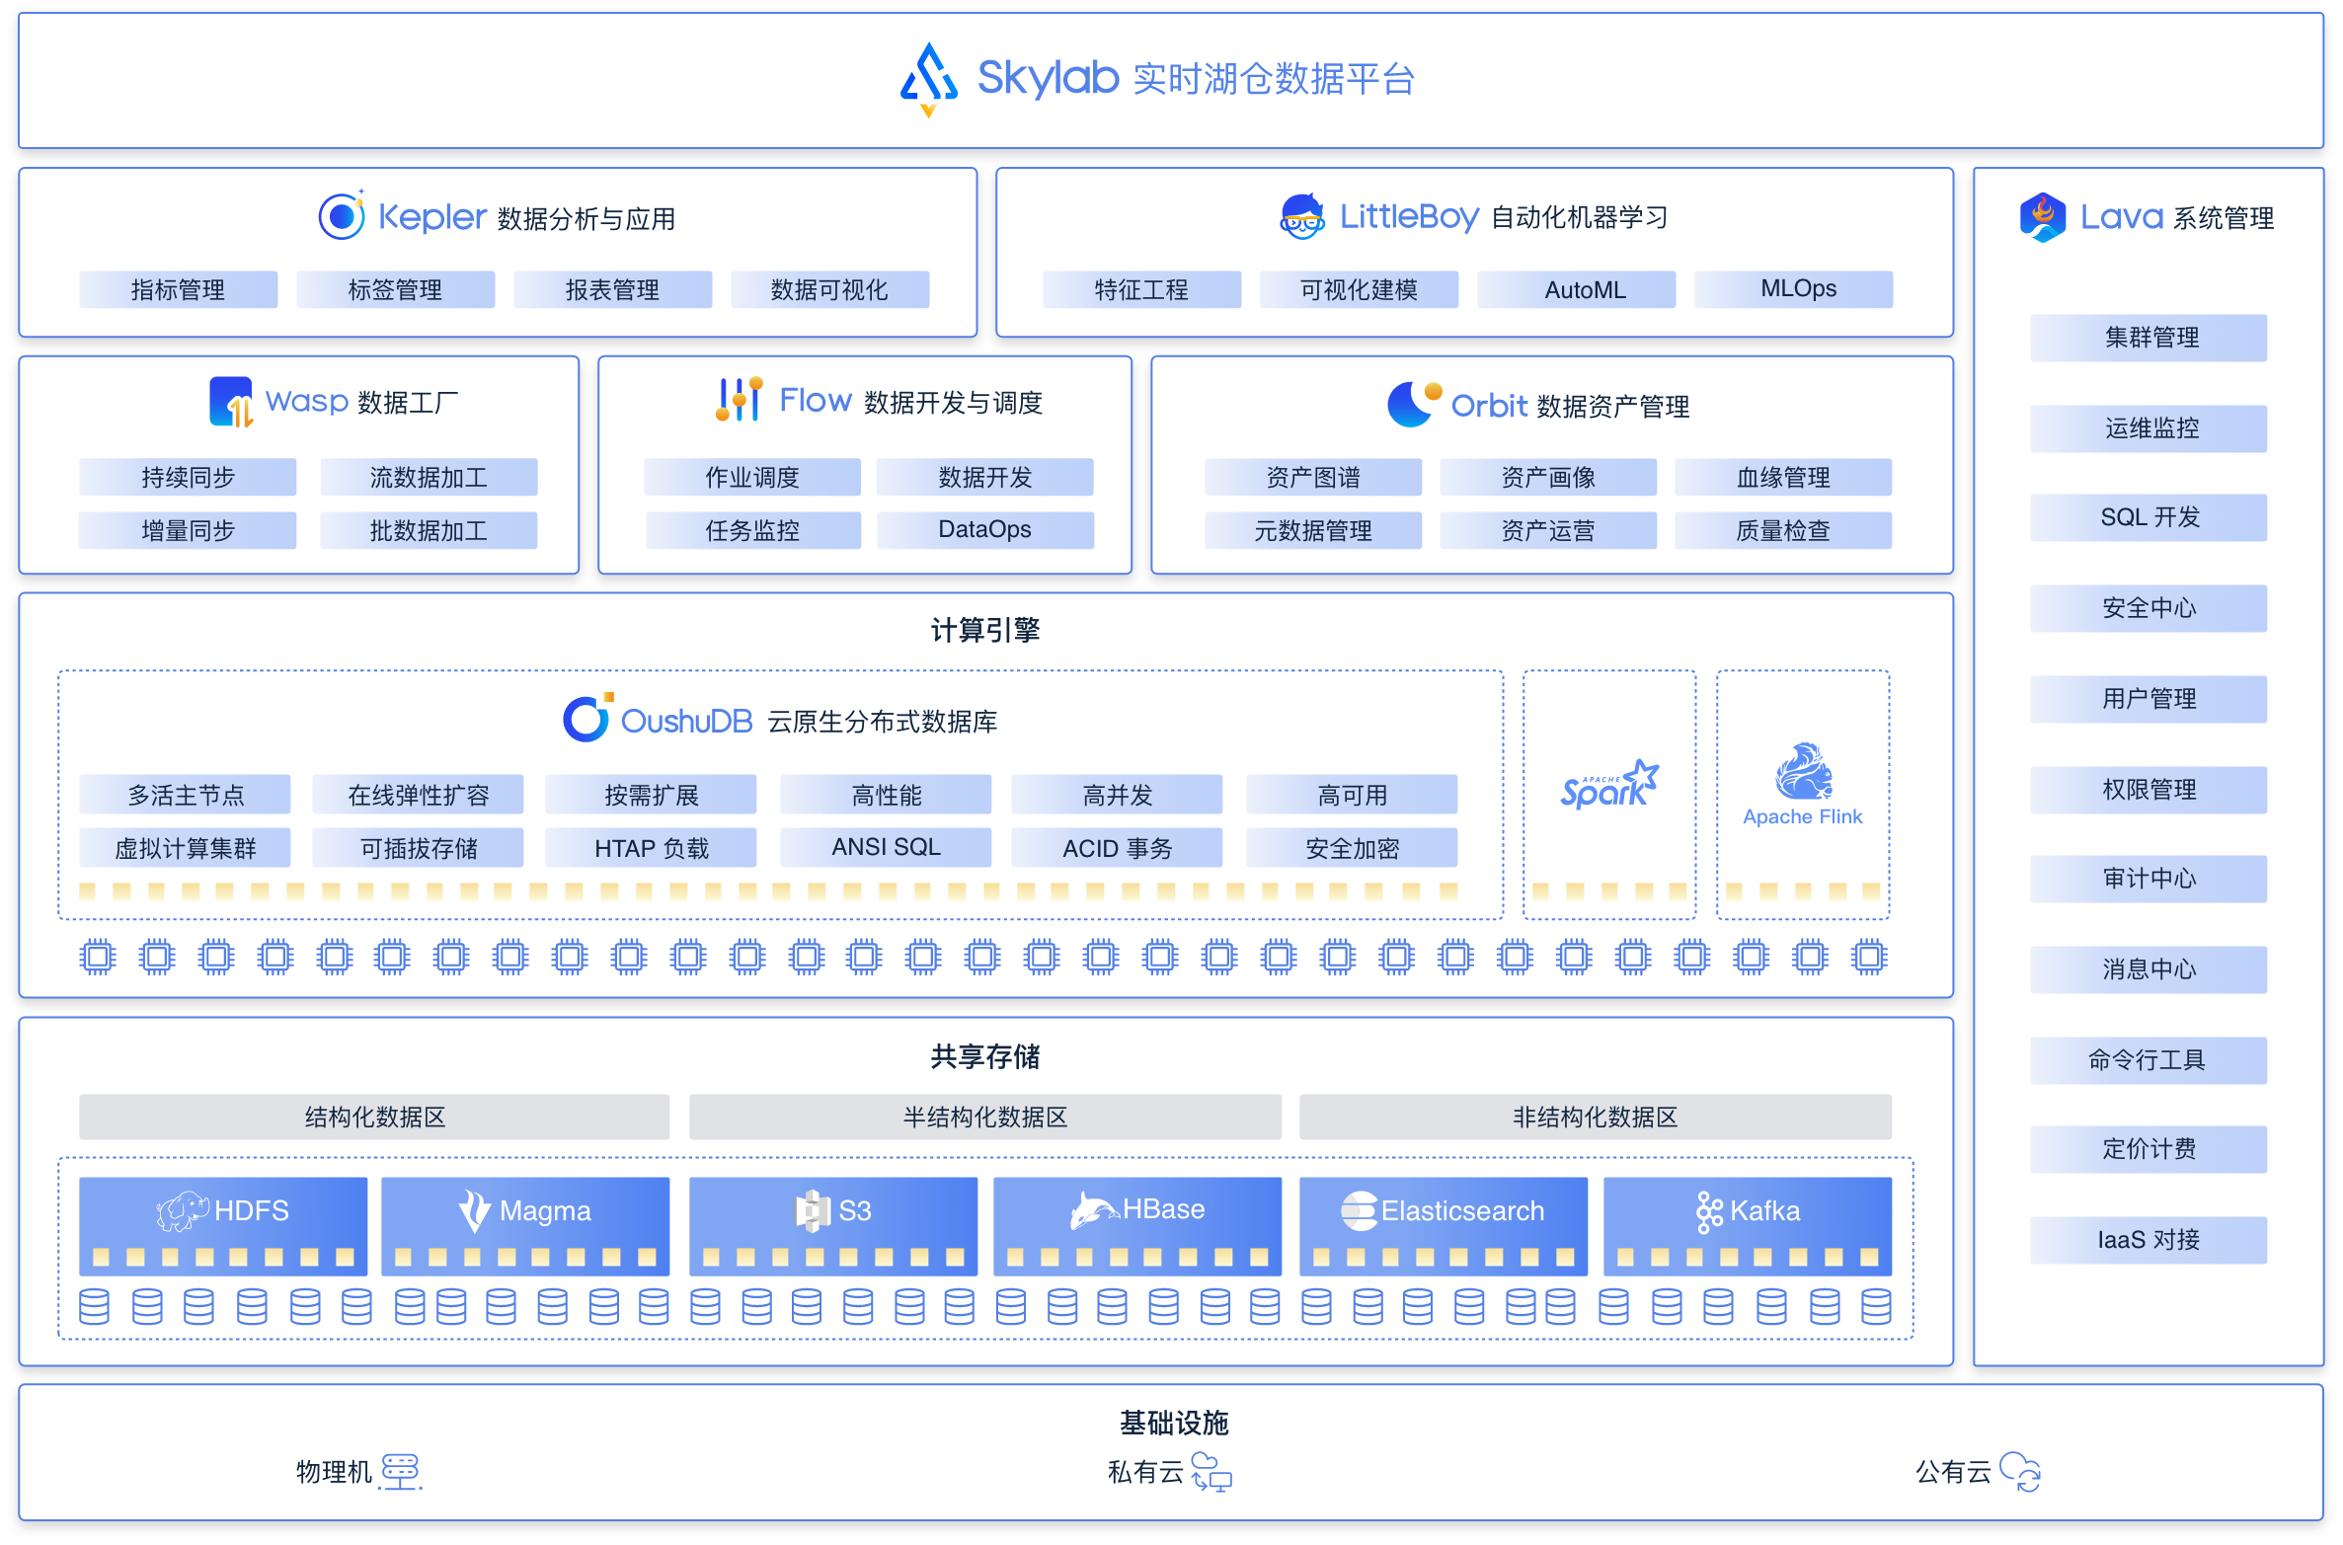Click the Elasticsearch logo icon
The height and width of the screenshot is (1545, 2343).
[x=1359, y=1210]
